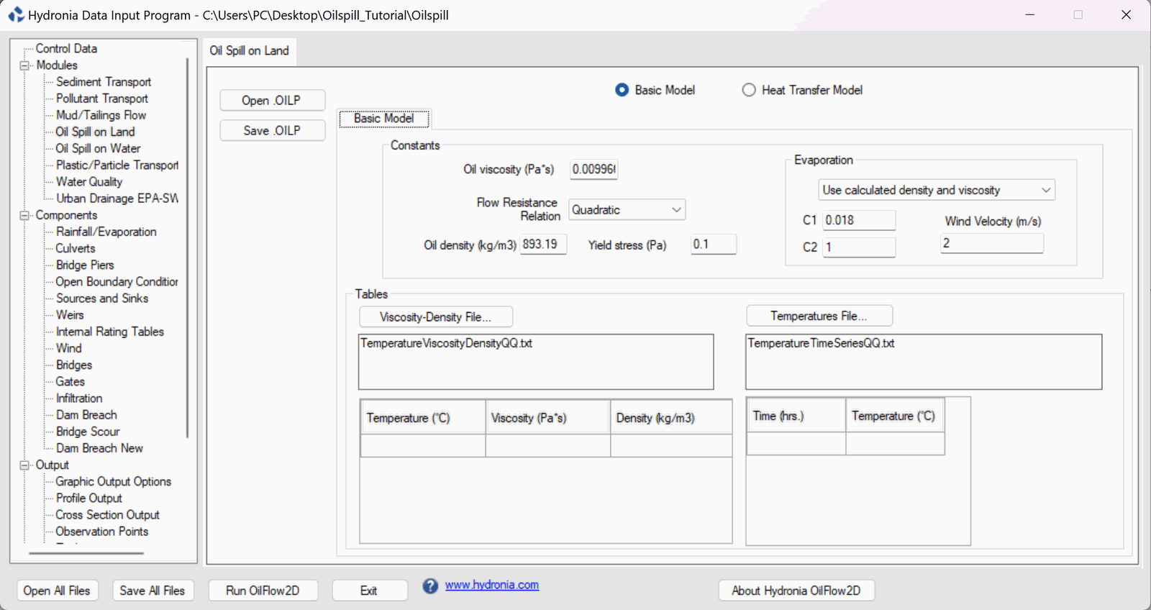Select Gates component
Image resolution: width=1151 pixels, height=610 pixels.
pyautogui.click(x=70, y=382)
